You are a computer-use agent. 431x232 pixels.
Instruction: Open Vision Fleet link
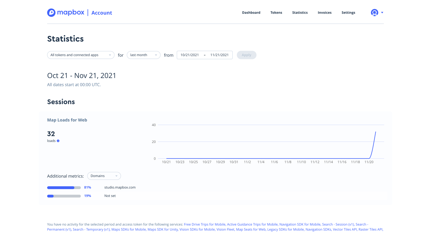225,229
